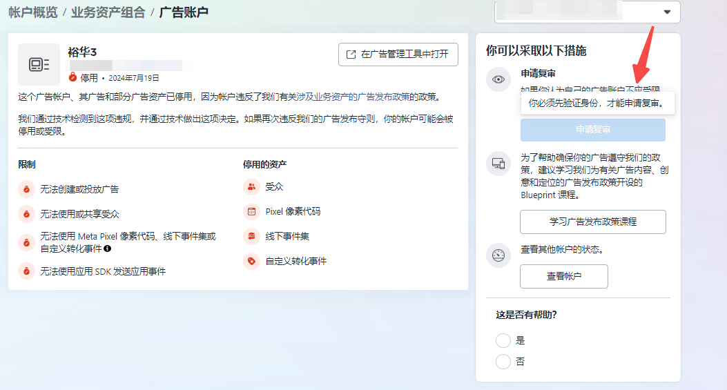Click the account selector combo box field

[588, 12]
